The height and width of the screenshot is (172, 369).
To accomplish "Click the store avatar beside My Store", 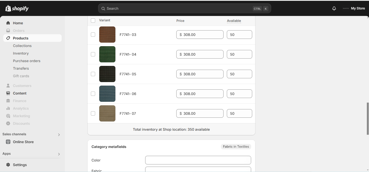I will 346,8.
